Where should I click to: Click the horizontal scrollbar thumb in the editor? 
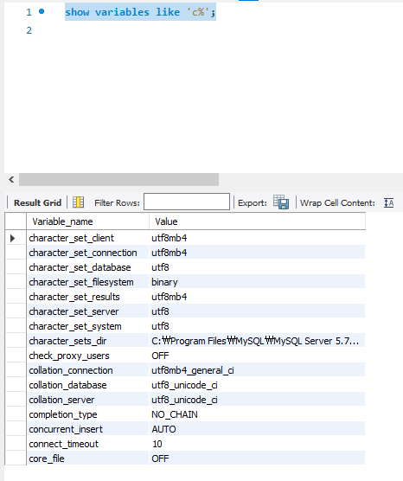(x=119, y=179)
